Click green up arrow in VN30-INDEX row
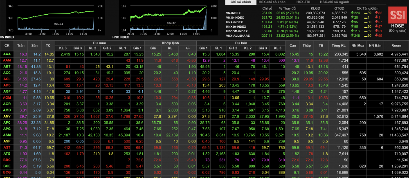 coord(353,18)
